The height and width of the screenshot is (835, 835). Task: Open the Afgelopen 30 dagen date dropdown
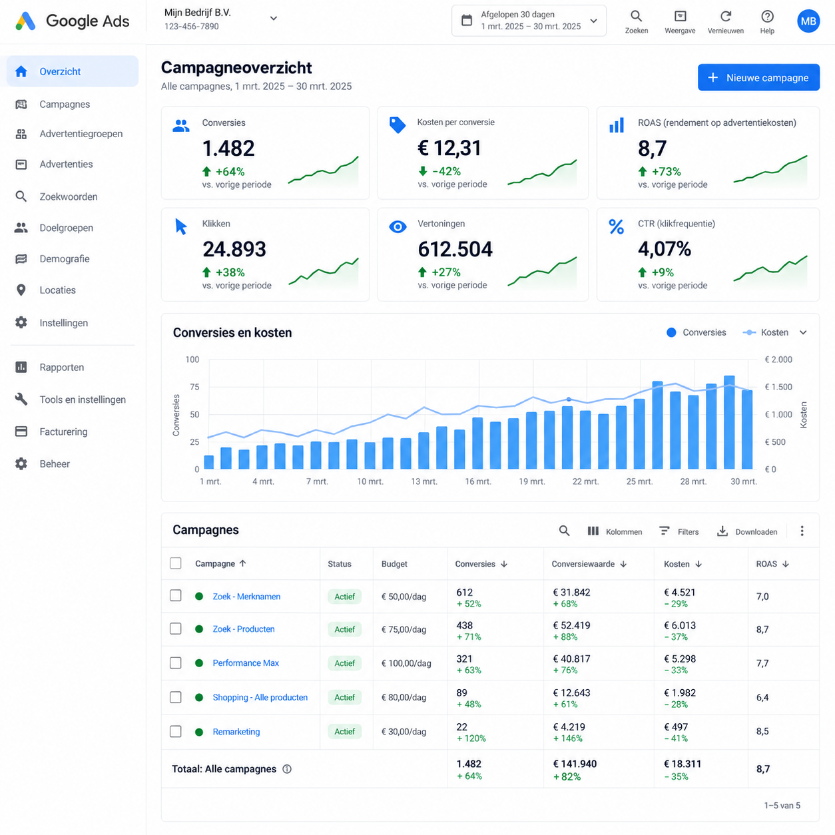click(529, 21)
